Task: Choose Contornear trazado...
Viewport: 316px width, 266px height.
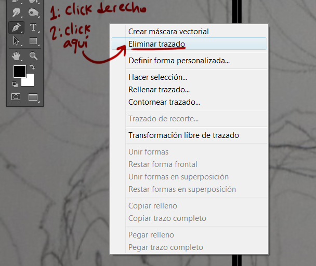Action: pos(189,102)
